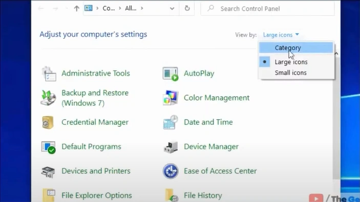Open the File Explorer Options folder icon
This screenshot has height=202, width=360.
[x=49, y=195]
